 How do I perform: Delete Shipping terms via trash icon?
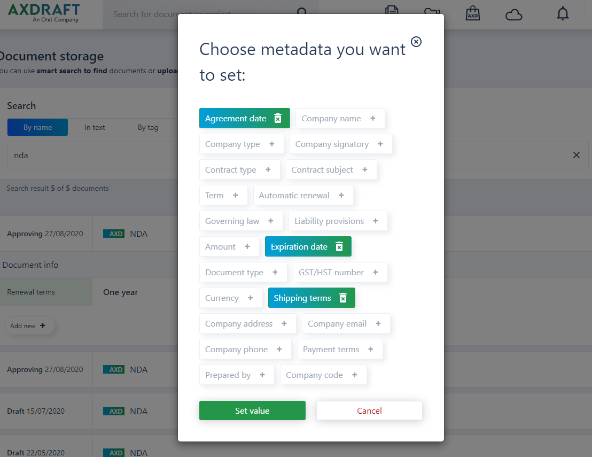point(343,298)
